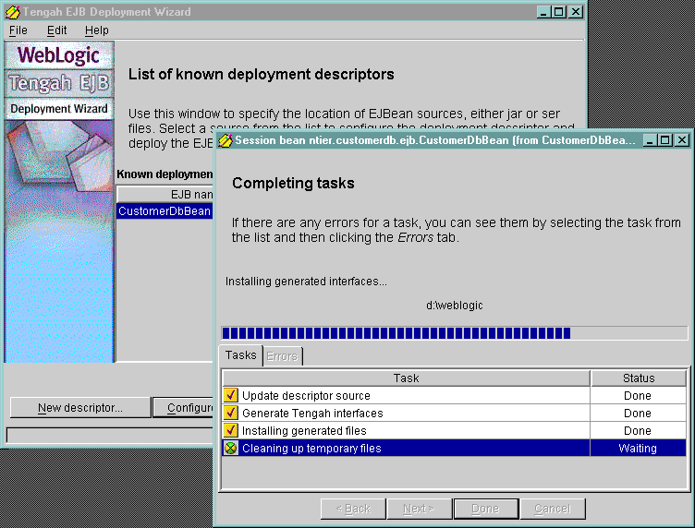Maximize the Tengah EJB Deployment Wizard window
This screenshot has height=528, width=695.
click(559, 12)
